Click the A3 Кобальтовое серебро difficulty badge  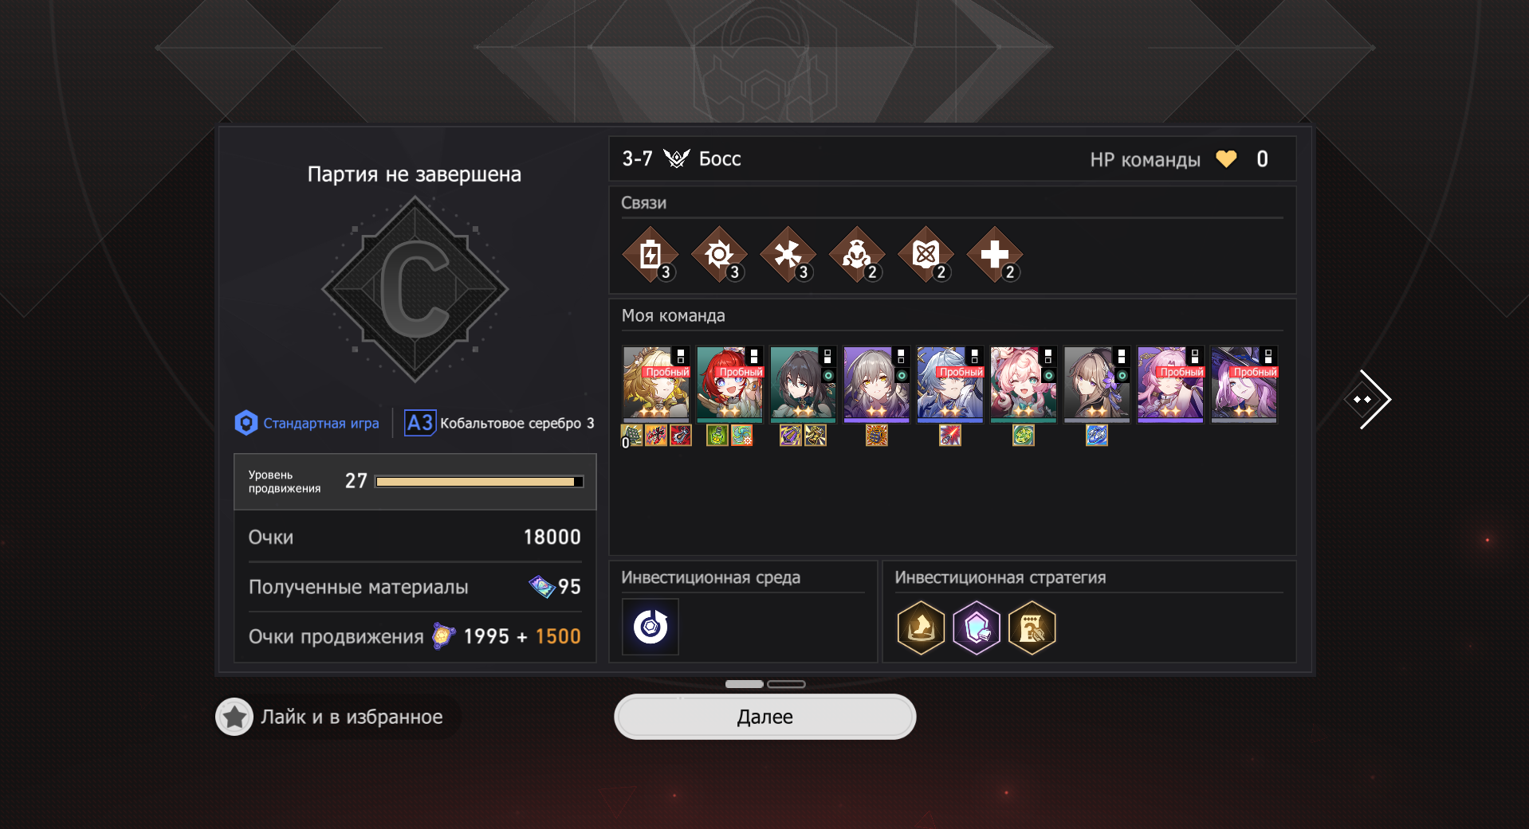click(x=499, y=423)
